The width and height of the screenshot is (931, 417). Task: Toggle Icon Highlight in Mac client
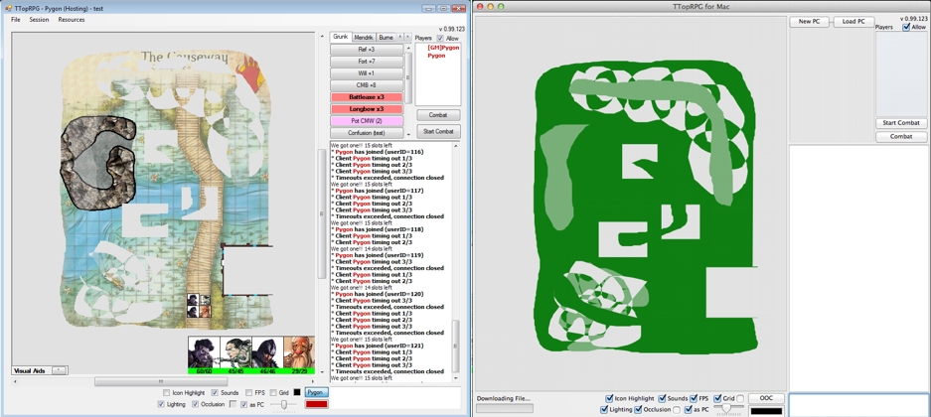click(x=609, y=398)
